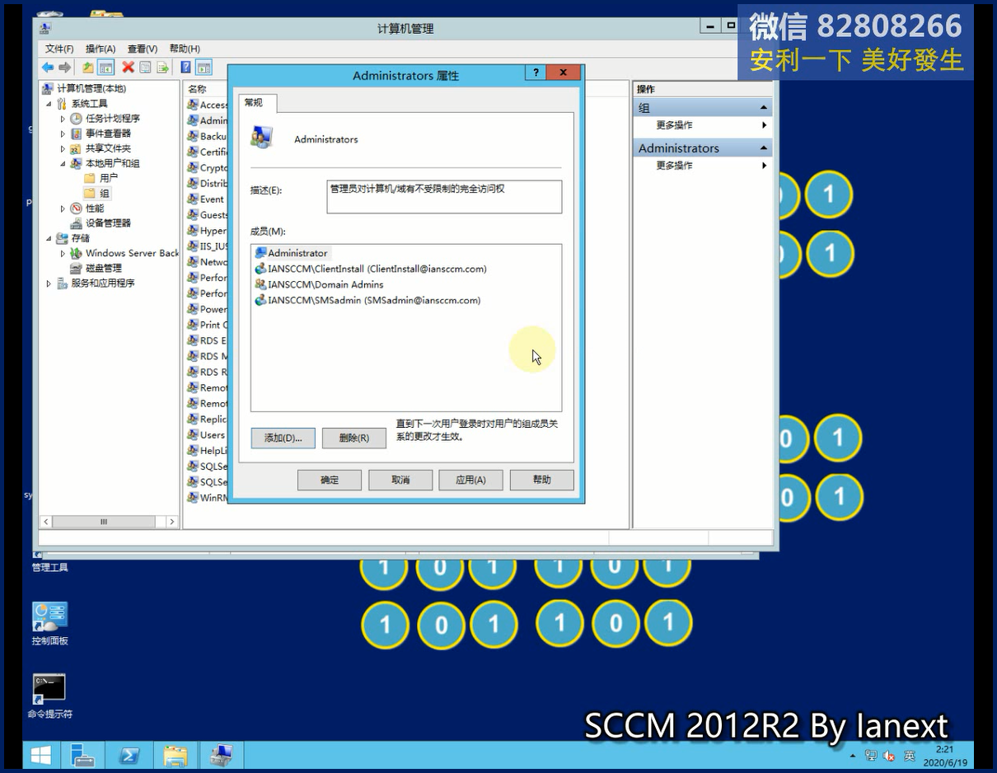This screenshot has width=997, height=773.
Task: Select 磁盘管理 in the tree
Action: 96,269
